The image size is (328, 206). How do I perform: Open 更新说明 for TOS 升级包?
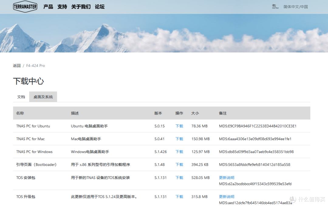tap(227, 197)
